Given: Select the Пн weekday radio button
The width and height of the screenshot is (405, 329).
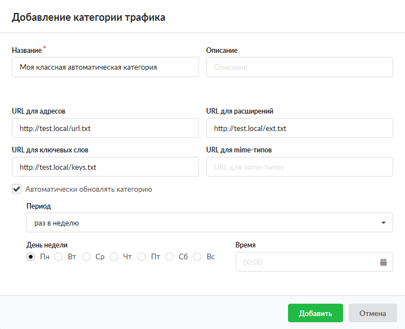Looking at the screenshot, I should [x=31, y=257].
